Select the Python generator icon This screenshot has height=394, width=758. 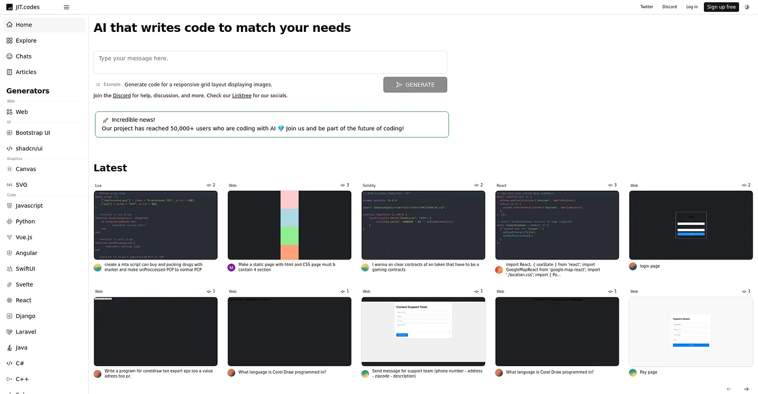click(10, 222)
